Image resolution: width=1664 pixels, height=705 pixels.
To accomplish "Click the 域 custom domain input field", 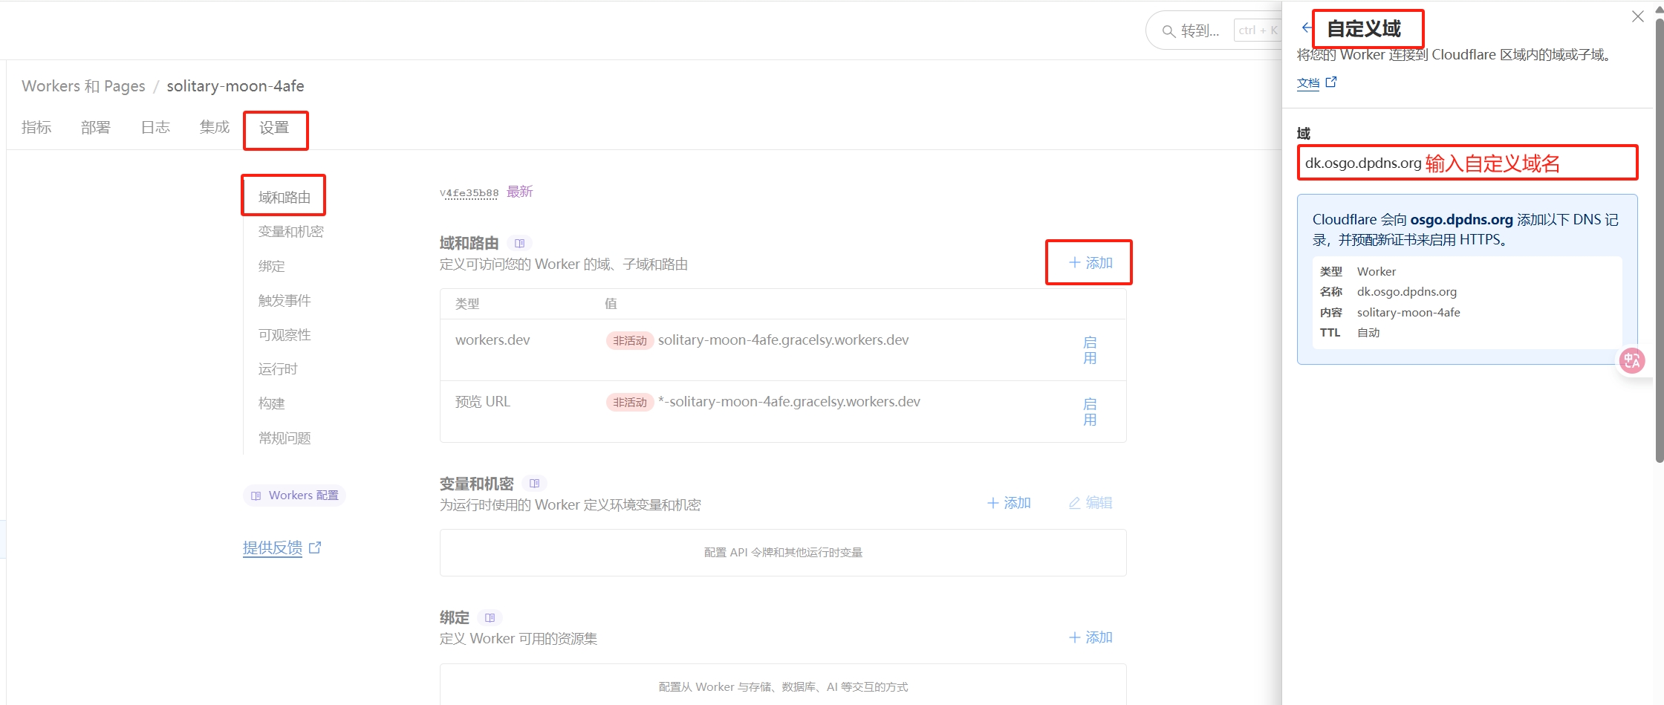I will click(x=1466, y=163).
